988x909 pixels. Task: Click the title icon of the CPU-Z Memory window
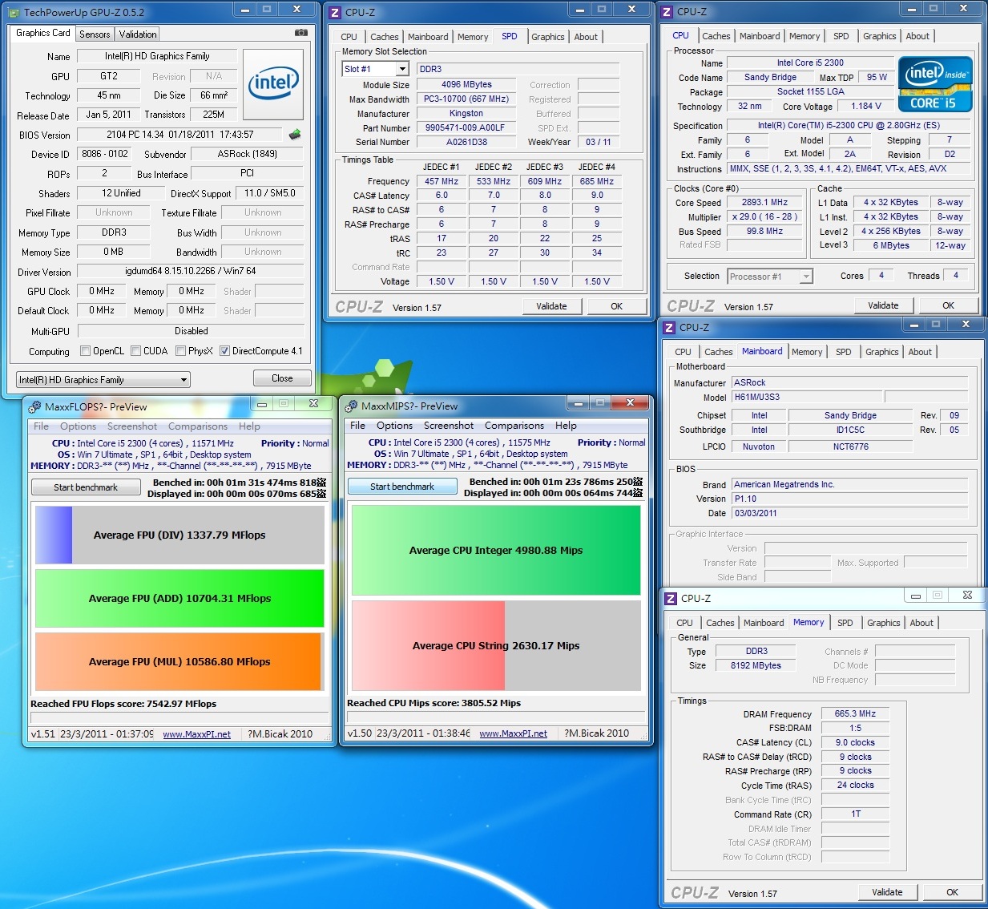(671, 598)
